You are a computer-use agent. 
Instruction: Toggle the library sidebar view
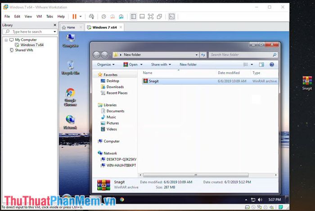click(x=133, y=17)
